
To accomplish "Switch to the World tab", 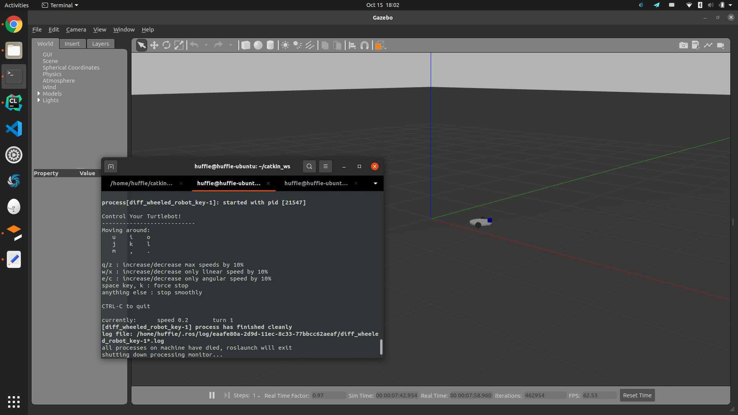I will (x=45, y=44).
